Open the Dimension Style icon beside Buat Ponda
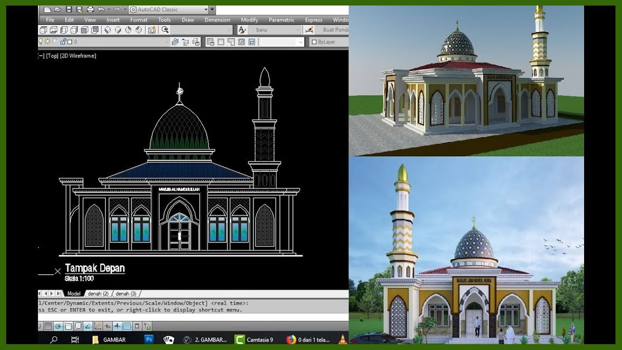Image resolution: width=622 pixels, height=350 pixels. 310,30
